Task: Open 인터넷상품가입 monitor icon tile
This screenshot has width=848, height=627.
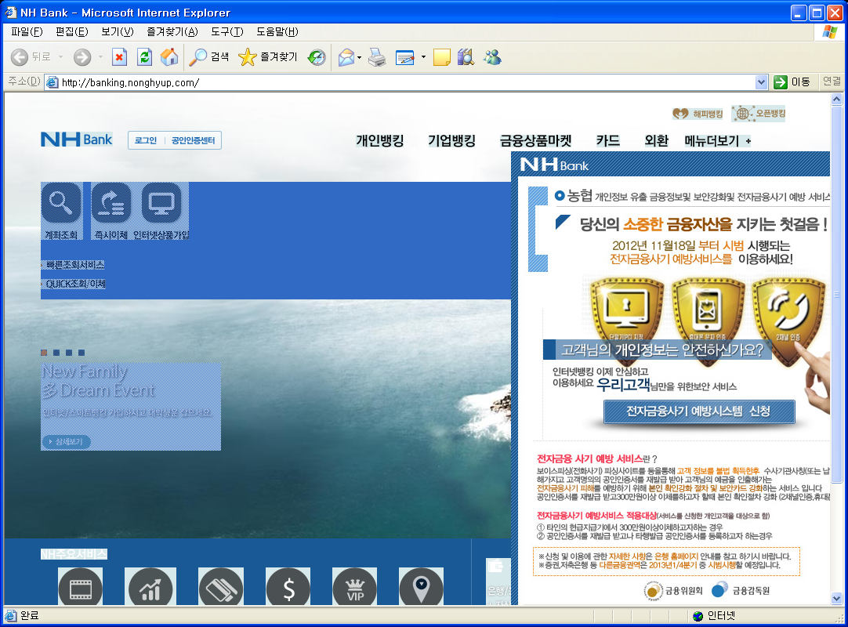Action: [x=161, y=211]
